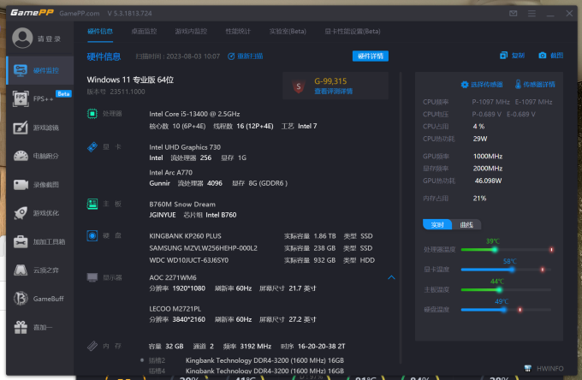Screen dimensions: 582x380
Task: Click the green 主板 motherboard icon
Action: pyautogui.click(x=92, y=204)
